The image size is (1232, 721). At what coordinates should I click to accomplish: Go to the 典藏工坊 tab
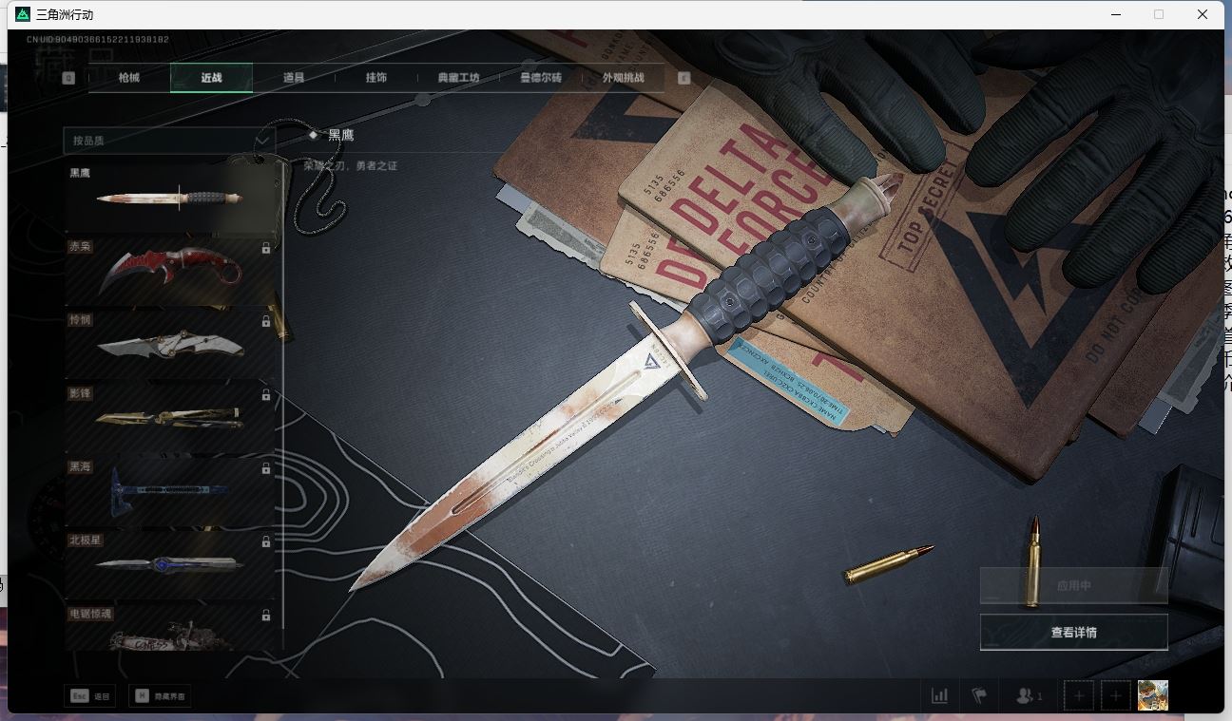pyautogui.click(x=458, y=78)
